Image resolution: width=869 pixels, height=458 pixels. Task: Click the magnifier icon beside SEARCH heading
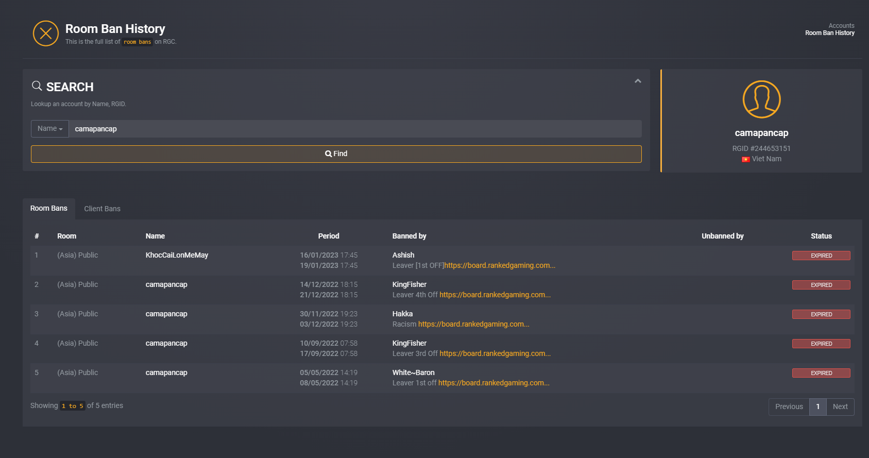[x=37, y=86]
